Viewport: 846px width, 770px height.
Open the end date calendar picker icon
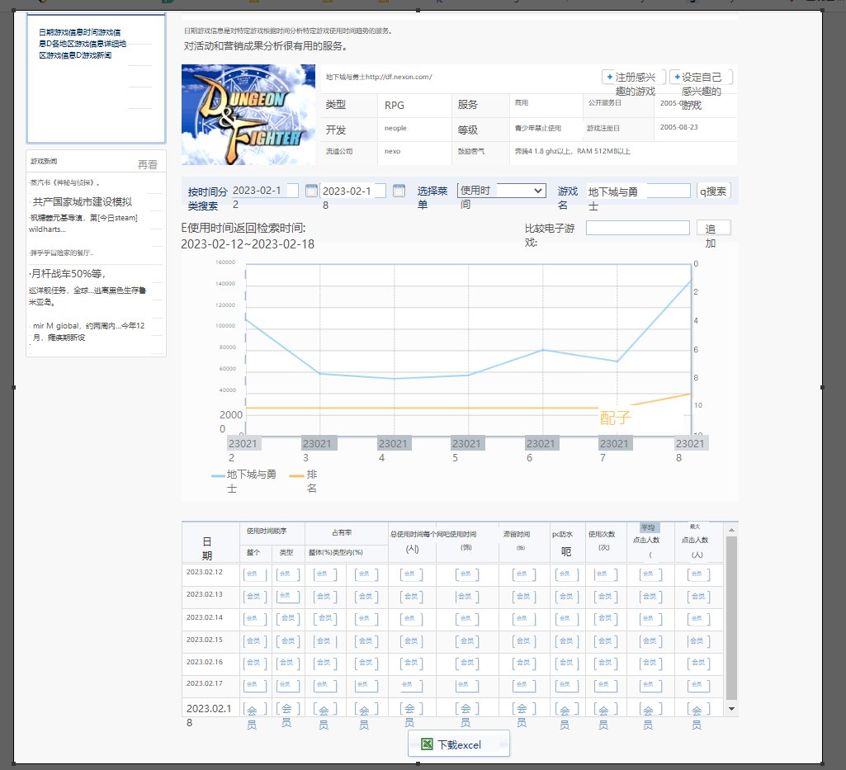399,191
